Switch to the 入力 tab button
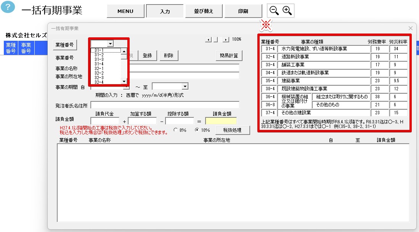The image size is (419, 232). [165, 11]
